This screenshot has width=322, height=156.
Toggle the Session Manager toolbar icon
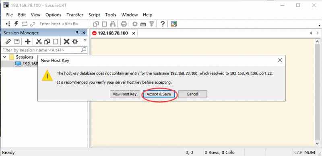8,24
